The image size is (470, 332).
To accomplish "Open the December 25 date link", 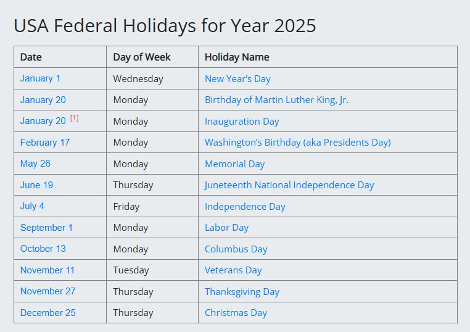I will (x=48, y=313).
